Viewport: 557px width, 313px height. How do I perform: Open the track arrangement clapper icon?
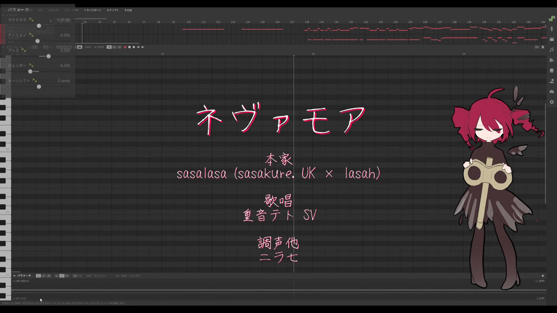(552, 39)
